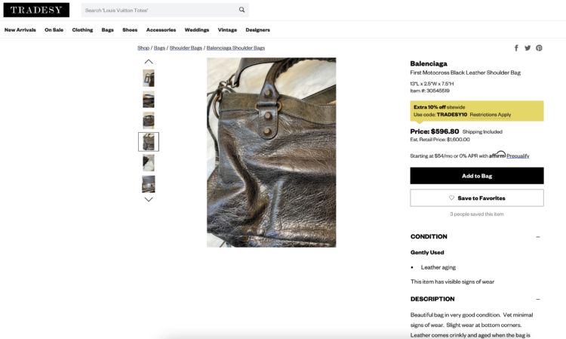566x339 pixels.
Task: Open the Bags navigation menu
Action: (108, 30)
